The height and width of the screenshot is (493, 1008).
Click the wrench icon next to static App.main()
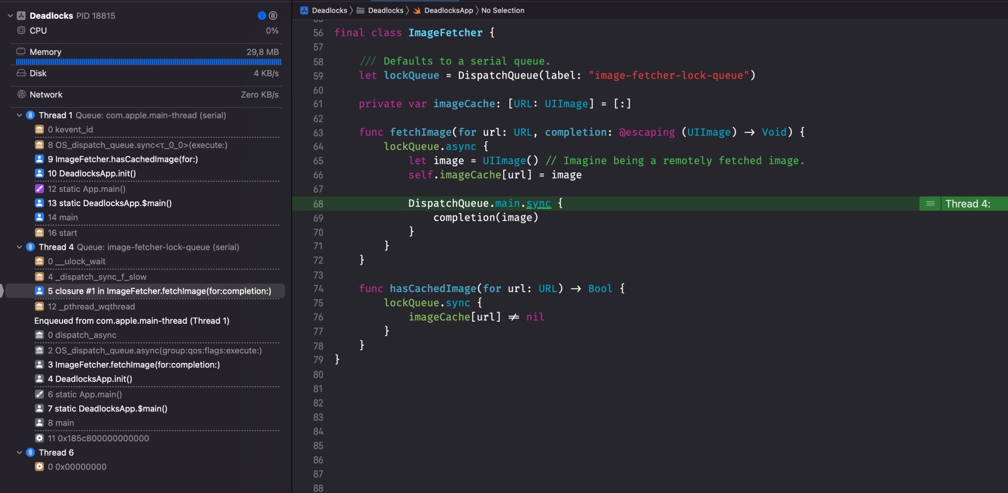tap(40, 188)
